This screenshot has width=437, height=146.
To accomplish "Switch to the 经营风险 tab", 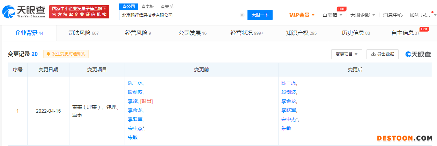I will coord(138,33).
